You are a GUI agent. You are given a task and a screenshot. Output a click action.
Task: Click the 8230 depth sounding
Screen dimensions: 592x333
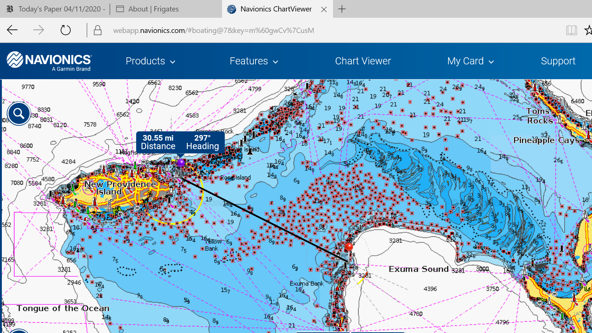coord(175,88)
